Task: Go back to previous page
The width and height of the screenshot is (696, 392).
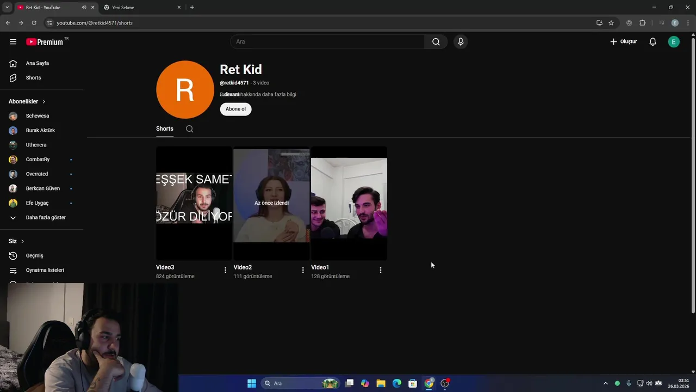Action: coord(8,23)
